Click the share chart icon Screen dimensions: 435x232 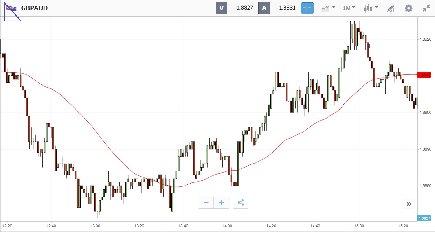point(241,203)
